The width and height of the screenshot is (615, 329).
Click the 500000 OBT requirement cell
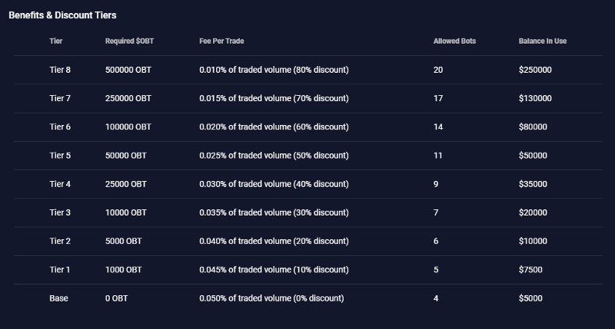(128, 70)
